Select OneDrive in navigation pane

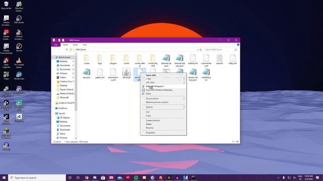[63, 108]
